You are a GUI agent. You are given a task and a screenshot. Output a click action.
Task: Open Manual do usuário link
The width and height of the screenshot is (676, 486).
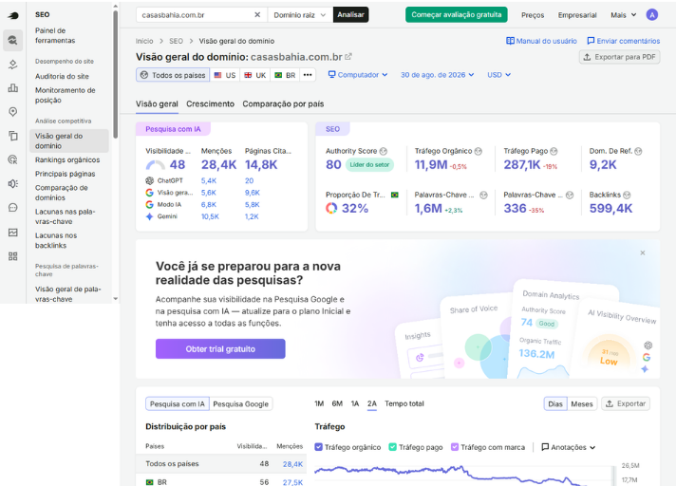pos(541,41)
